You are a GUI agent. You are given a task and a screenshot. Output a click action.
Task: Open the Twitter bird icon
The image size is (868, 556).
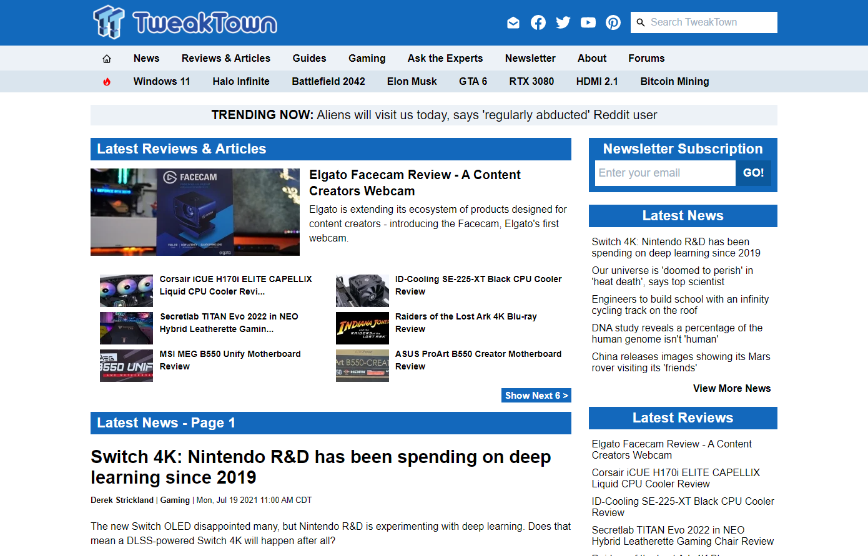tap(563, 22)
